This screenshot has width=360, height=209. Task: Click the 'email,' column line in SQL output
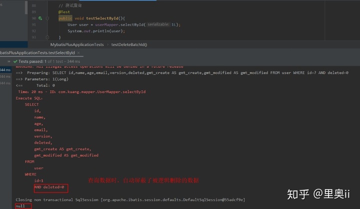click(41, 130)
